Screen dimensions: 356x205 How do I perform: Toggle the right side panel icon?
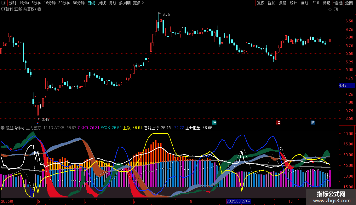pyautogui.click(x=336, y=9)
